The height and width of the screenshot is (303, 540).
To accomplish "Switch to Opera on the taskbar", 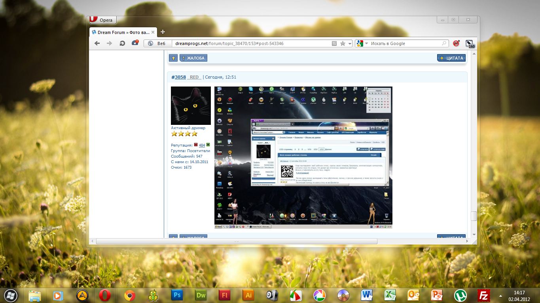I will (x=105, y=295).
